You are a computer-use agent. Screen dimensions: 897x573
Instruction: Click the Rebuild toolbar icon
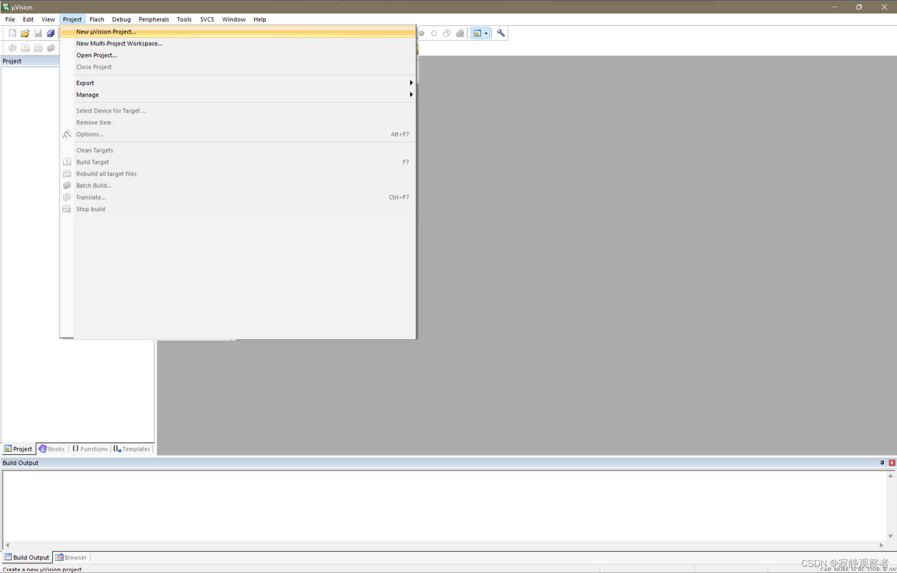pyautogui.click(x=38, y=48)
